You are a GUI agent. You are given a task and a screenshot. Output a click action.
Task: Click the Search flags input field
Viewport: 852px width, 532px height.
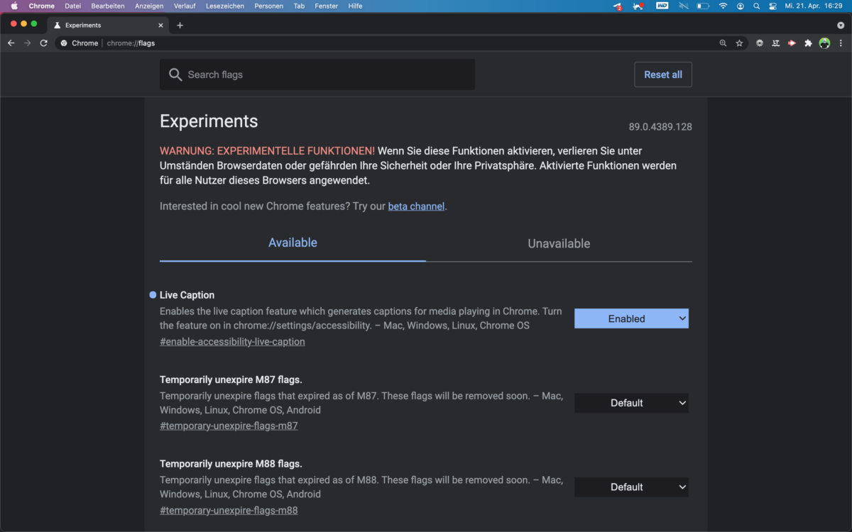tap(317, 74)
